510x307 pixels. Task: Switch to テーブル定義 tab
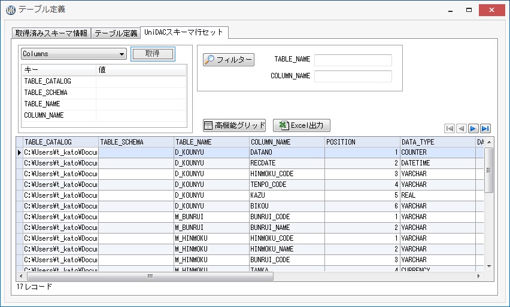point(116,33)
